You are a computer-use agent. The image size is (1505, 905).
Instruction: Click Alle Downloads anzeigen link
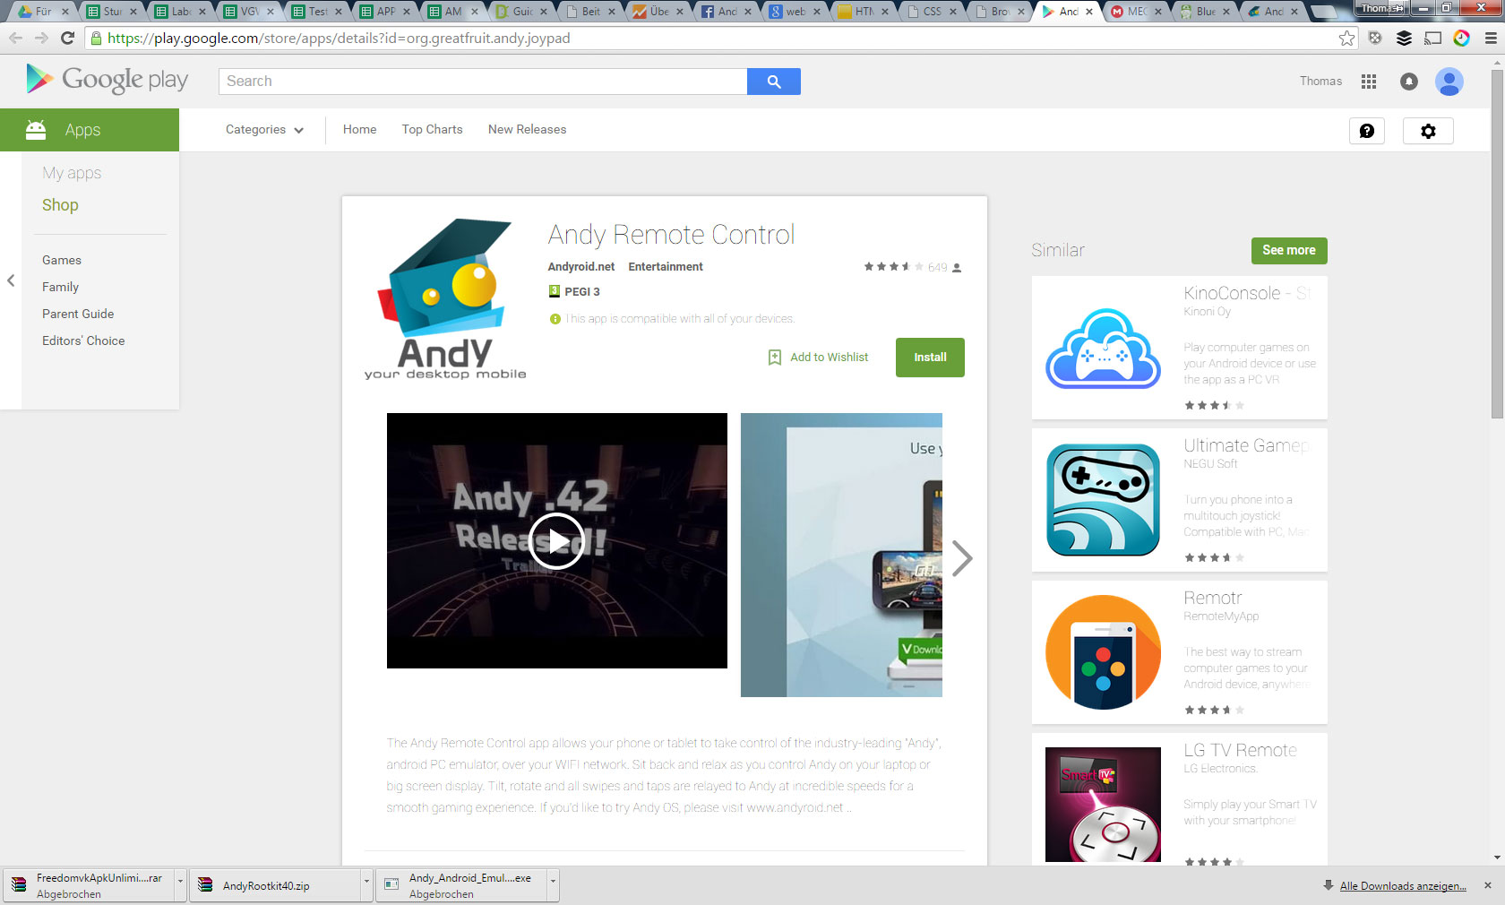tap(1403, 886)
